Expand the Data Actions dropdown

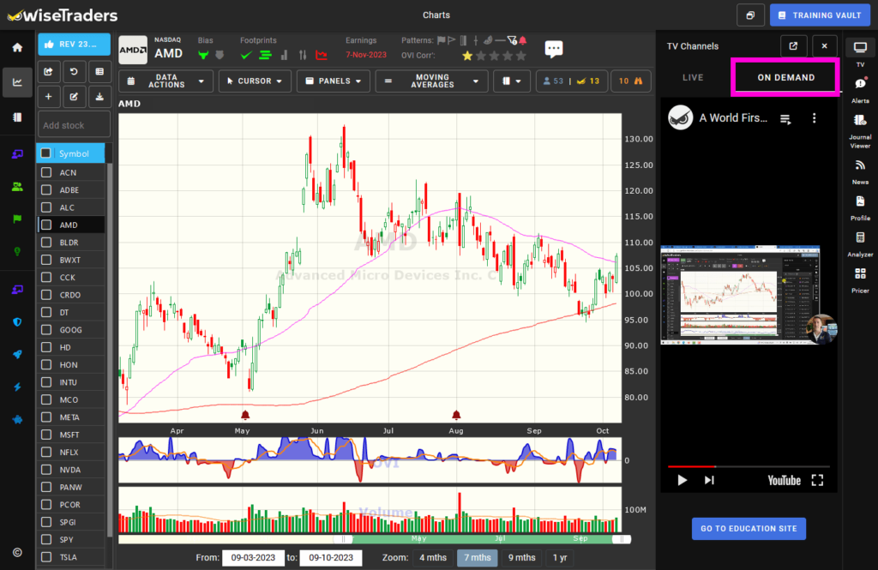point(166,81)
